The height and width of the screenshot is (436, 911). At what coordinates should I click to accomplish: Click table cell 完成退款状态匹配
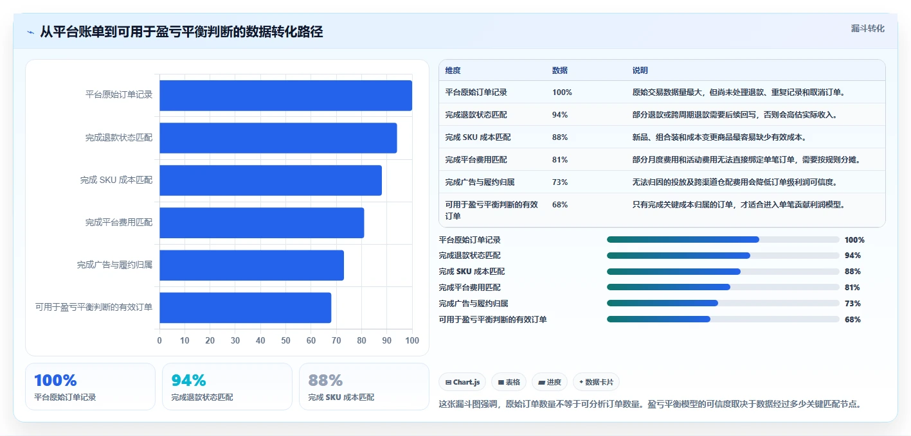point(476,115)
